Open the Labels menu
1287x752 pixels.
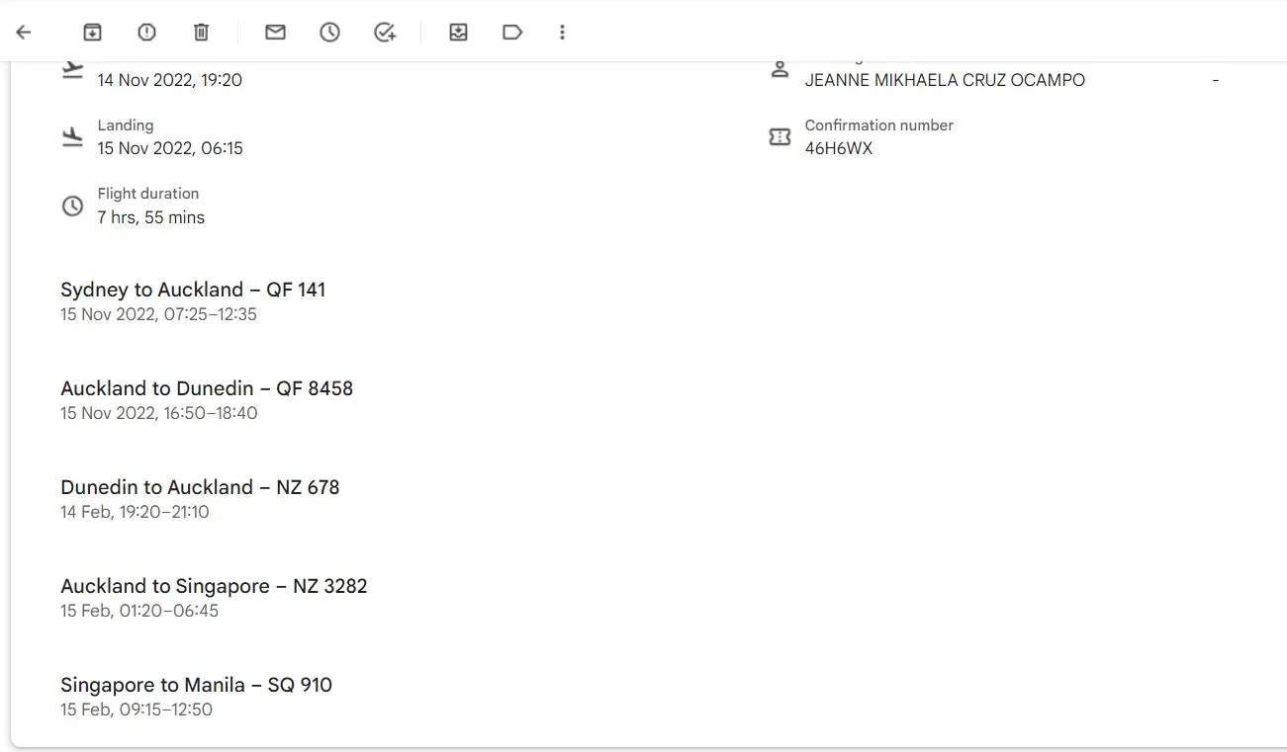(x=512, y=33)
